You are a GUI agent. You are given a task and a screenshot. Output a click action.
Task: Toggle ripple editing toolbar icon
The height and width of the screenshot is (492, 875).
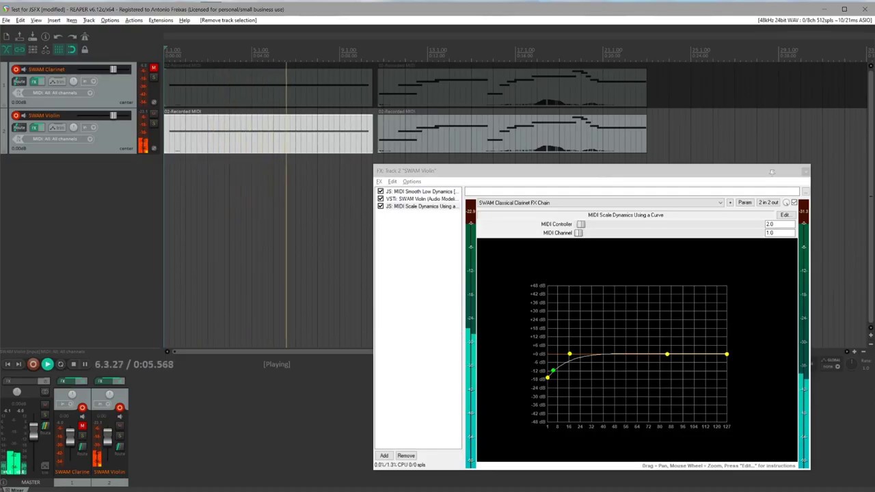point(32,50)
